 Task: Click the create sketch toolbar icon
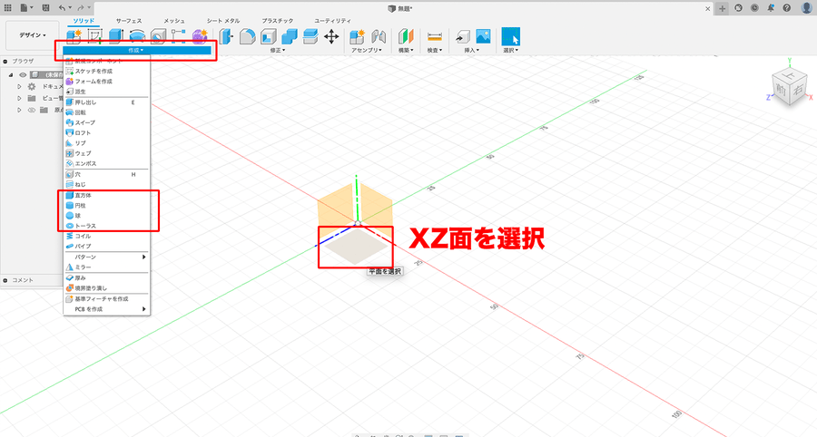(94, 36)
